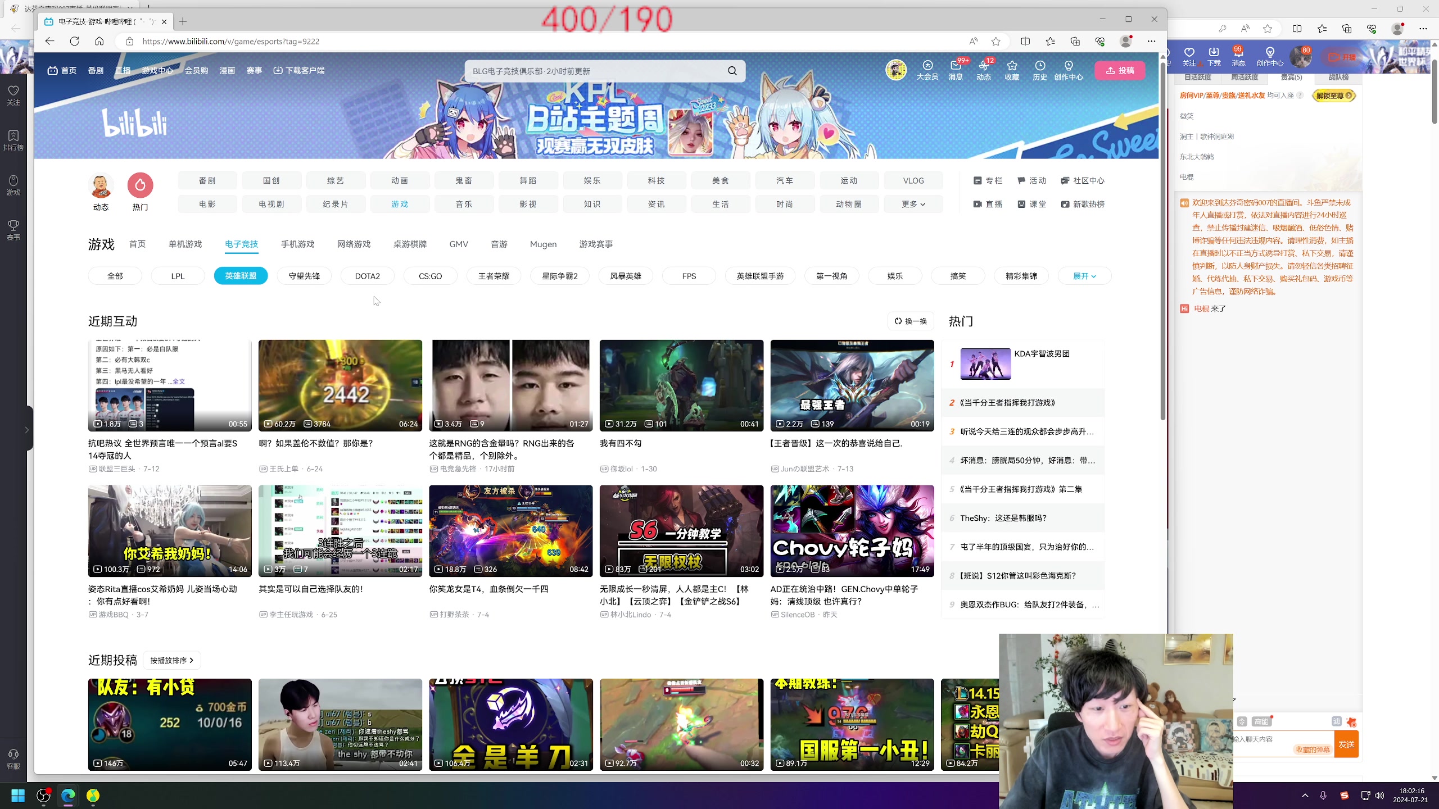The width and height of the screenshot is (1439, 809).
Task: Open 新歌热榜 icon link
Action: click(x=1082, y=204)
